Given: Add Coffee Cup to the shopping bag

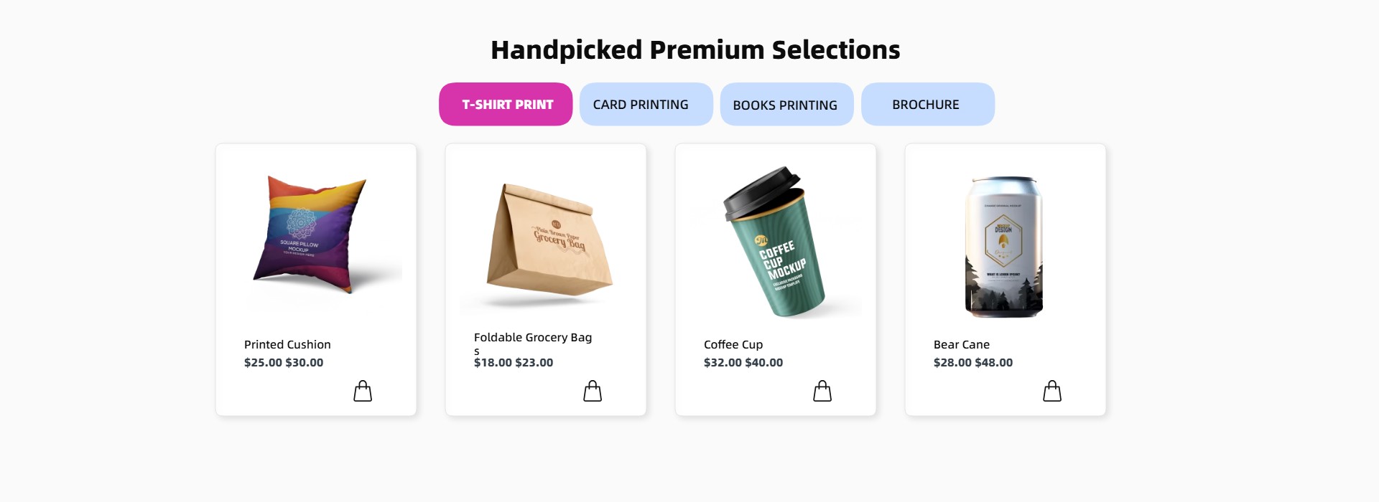Looking at the screenshot, I should (822, 391).
